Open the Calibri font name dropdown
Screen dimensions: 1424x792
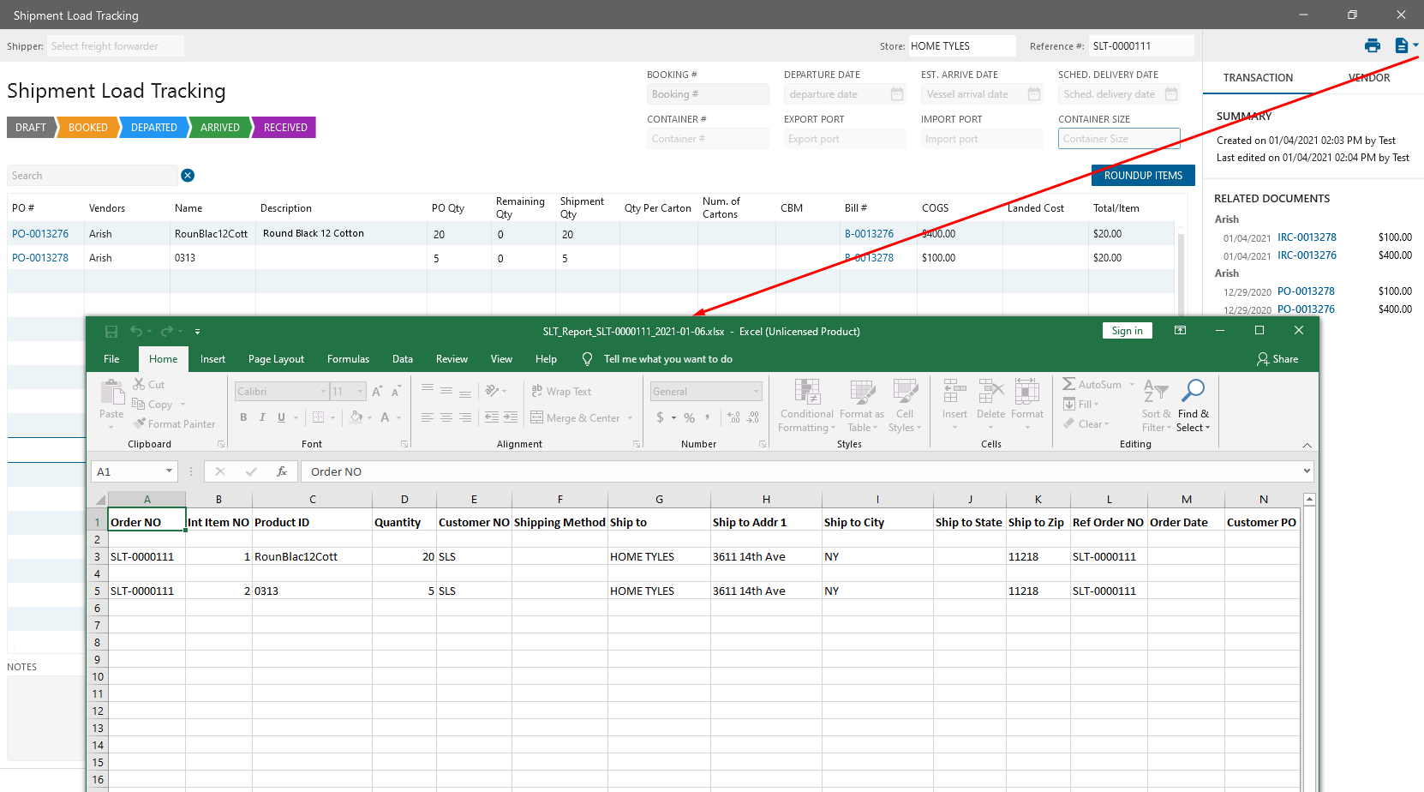coord(323,392)
